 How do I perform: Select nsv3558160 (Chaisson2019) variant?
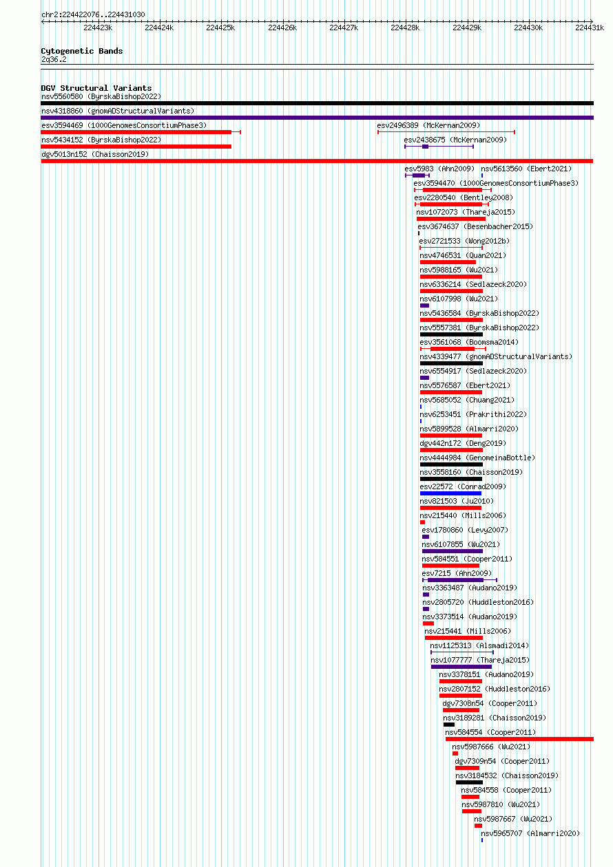pos(471,472)
